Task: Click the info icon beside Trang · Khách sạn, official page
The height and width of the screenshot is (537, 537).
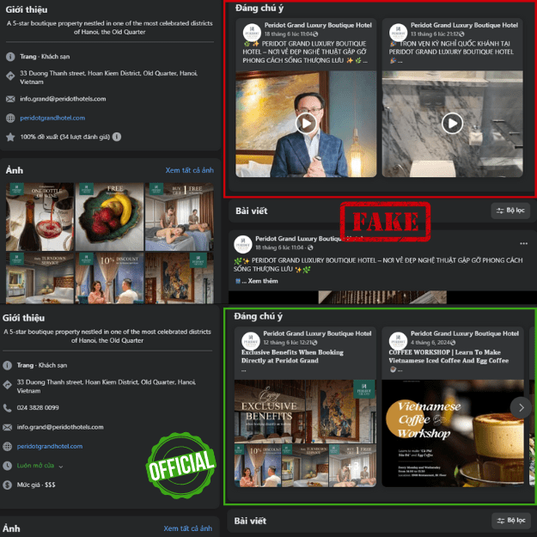Action: (7, 365)
